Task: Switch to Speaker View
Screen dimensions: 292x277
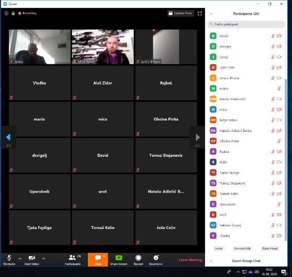Action: 181,13
